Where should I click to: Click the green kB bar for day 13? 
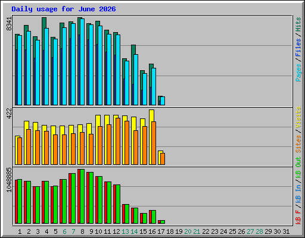127,214
